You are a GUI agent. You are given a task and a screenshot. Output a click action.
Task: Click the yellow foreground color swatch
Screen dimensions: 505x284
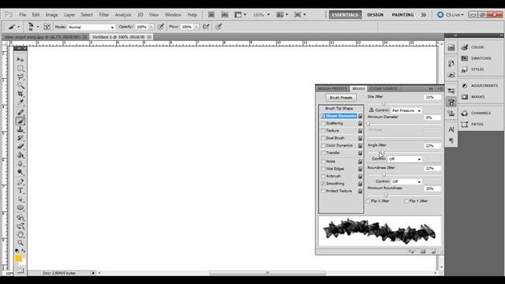[18, 258]
